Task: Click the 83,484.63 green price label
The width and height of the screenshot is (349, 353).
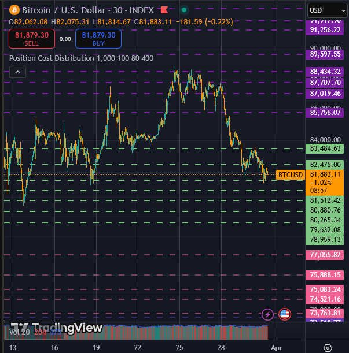Action: [325, 148]
